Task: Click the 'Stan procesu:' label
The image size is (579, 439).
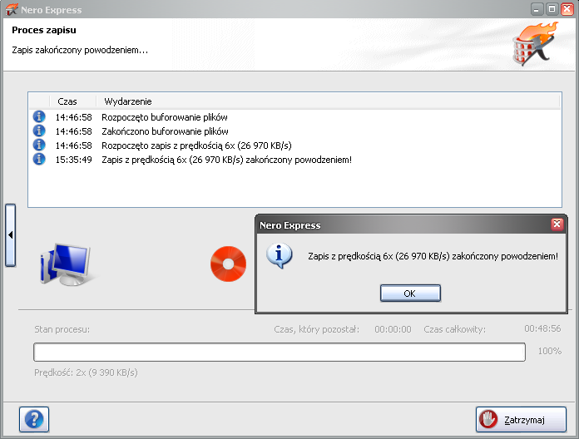Action: point(62,329)
